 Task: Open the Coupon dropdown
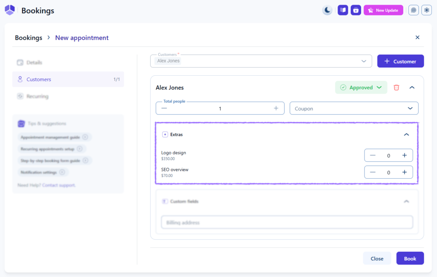click(354, 109)
